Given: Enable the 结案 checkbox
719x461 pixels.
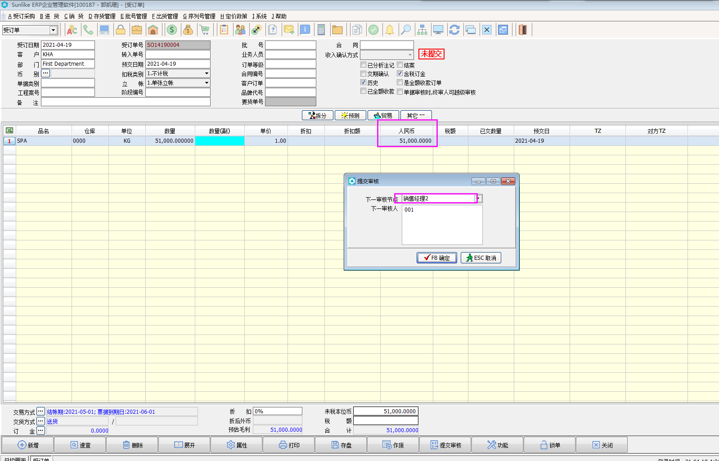Looking at the screenshot, I should point(400,65).
